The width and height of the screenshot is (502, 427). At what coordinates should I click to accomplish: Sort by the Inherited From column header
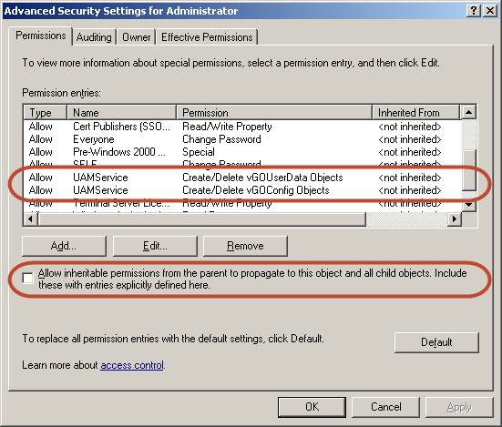415,113
